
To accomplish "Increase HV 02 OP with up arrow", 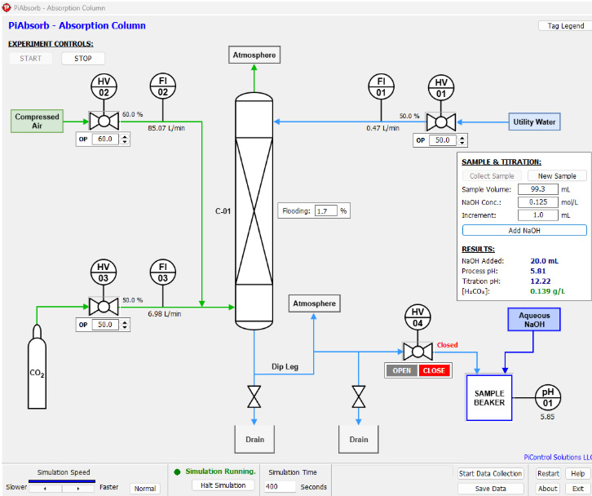I will 125,136.
